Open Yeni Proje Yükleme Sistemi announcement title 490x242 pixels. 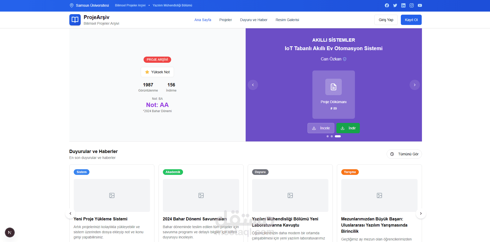[101, 219]
